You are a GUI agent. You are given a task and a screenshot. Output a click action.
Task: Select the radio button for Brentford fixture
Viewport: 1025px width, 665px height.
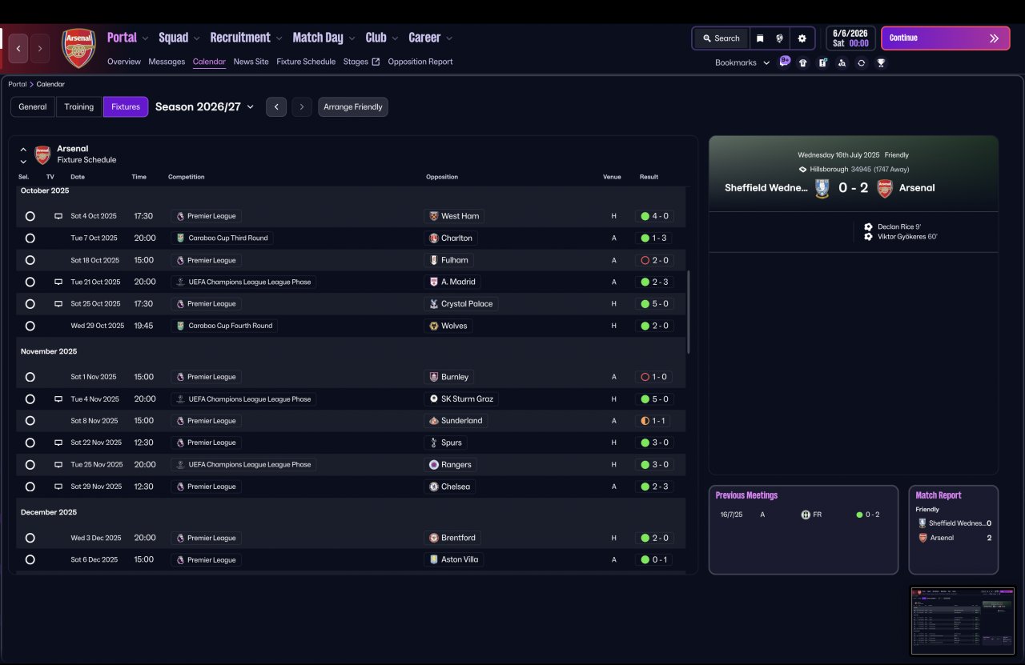30,538
